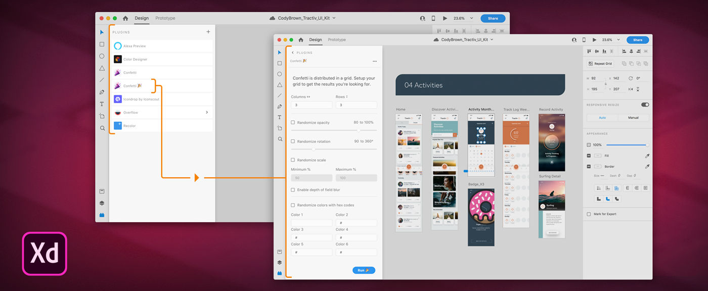Viewport: 708px width, 291px height.
Task: Check the Mark for Export checkbox
Action: [x=589, y=214]
